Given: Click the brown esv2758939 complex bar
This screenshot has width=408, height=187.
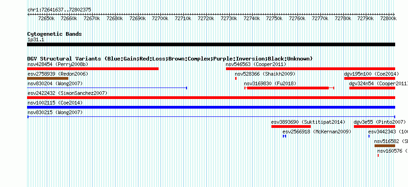Looking at the screenshot, I should [48, 78].
